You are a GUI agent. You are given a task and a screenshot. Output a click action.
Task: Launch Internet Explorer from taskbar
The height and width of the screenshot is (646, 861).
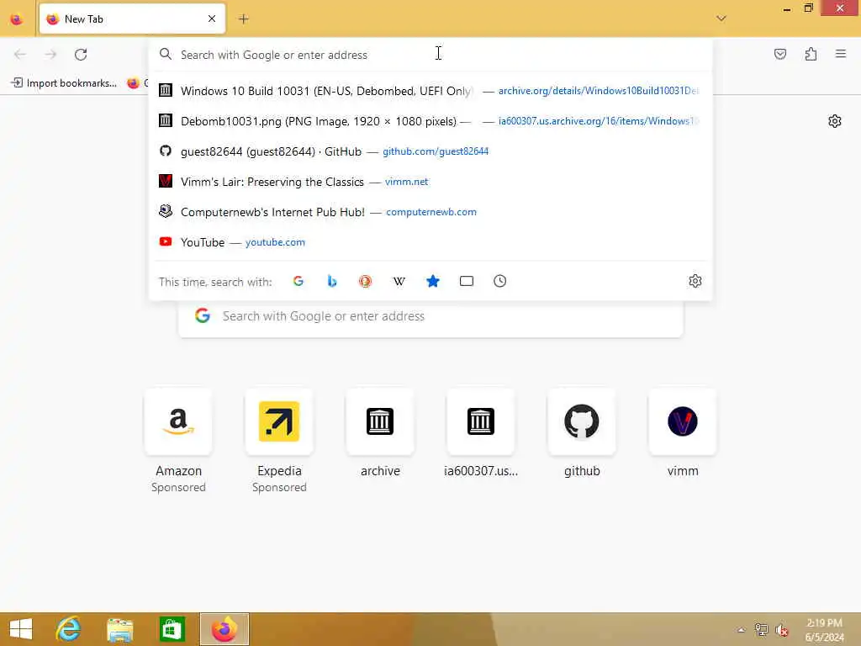click(x=68, y=629)
